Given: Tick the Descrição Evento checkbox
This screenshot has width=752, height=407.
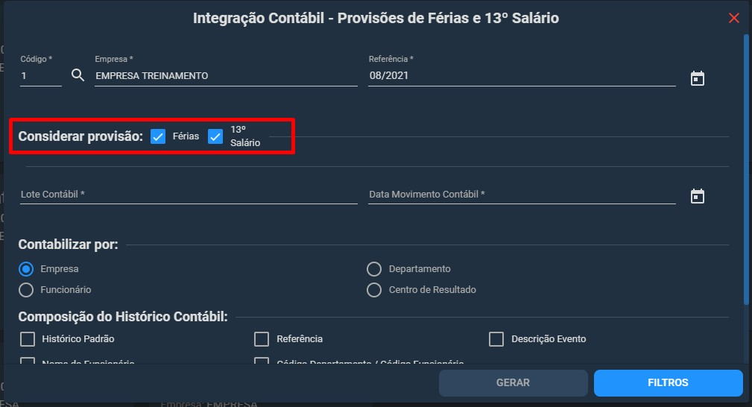Looking at the screenshot, I should point(496,339).
